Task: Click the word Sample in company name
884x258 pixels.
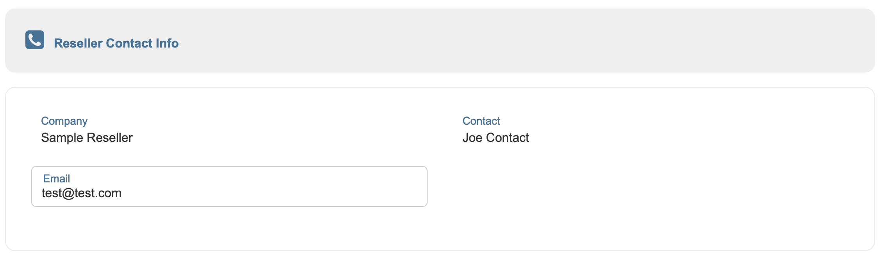Action: pyautogui.click(x=62, y=138)
